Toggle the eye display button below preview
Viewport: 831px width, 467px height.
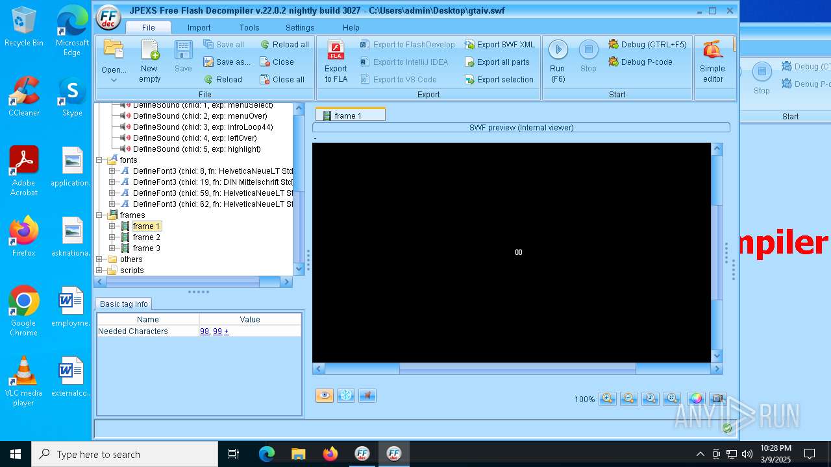325,396
